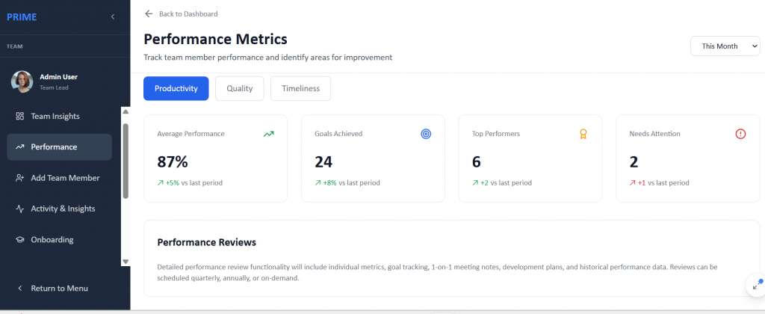Click the Onboarding graduation cap icon
The height and width of the screenshot is (314, 765).
tap(20, 240)
